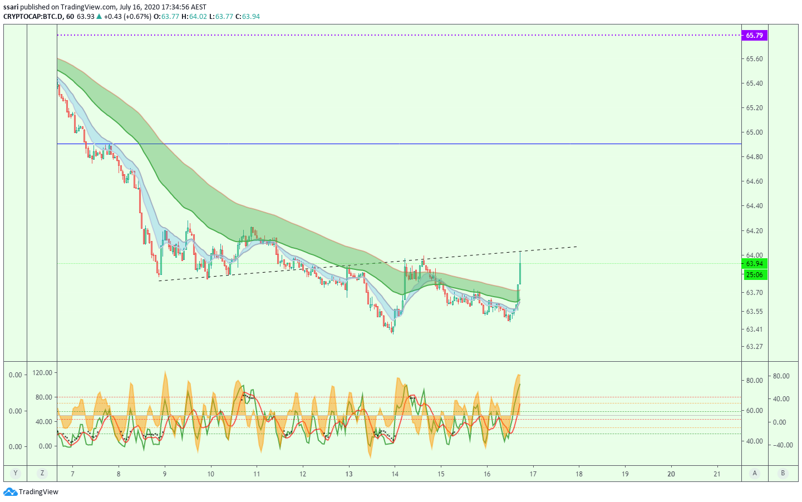Click the C:63.94 close value in header
Viewport: 802px width, 502px height.
(248, 17)
